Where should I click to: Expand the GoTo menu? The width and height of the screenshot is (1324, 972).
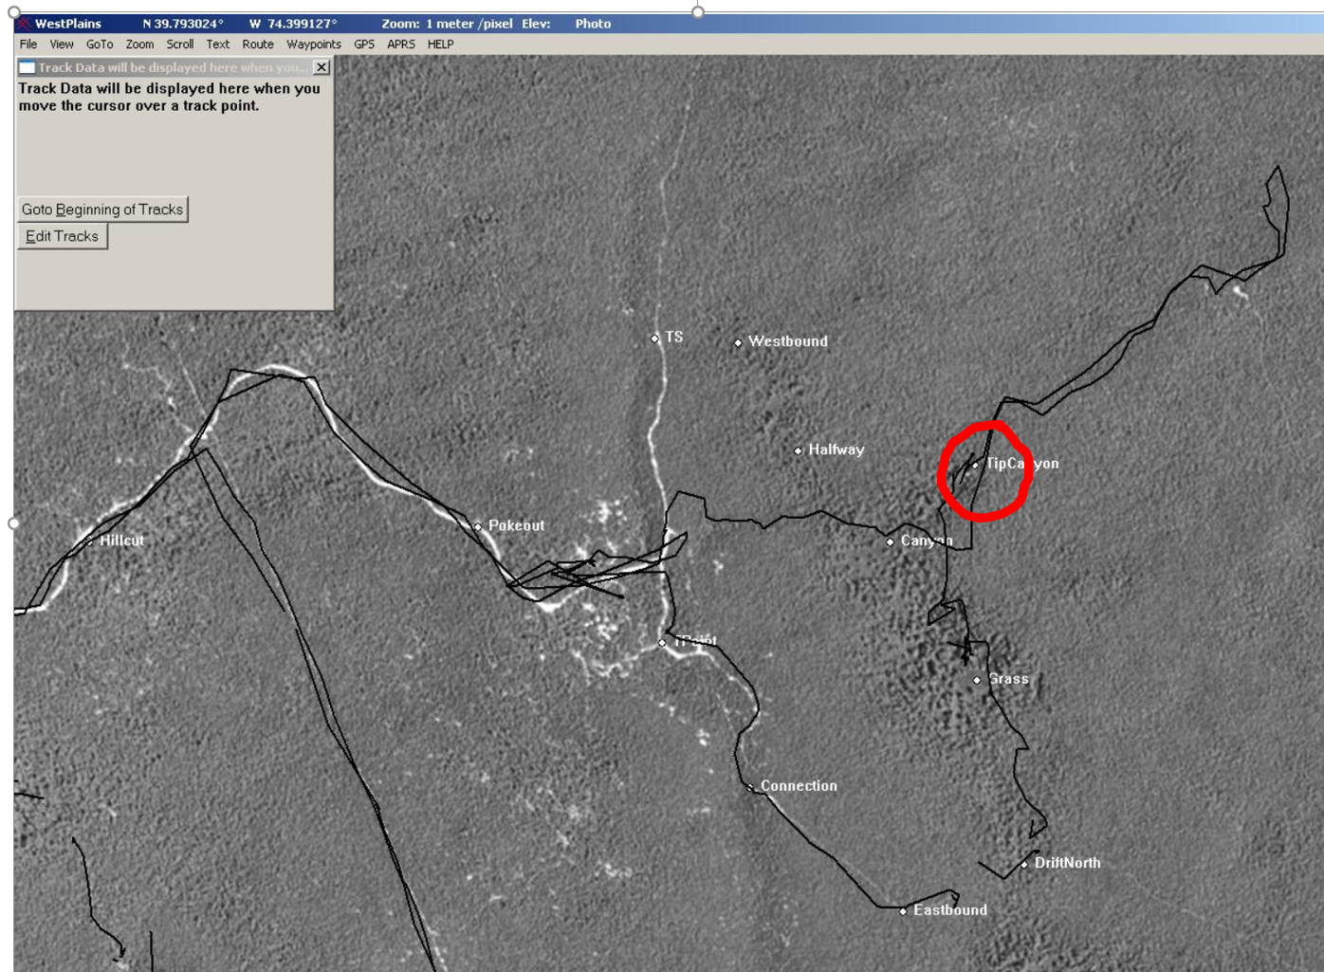100,45
